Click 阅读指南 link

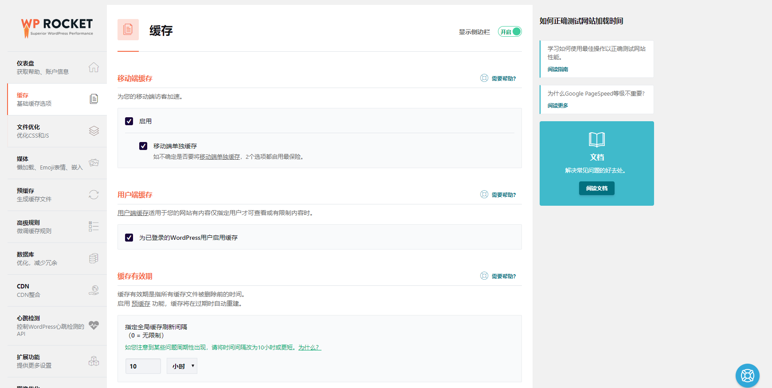pyautogui.click(x=557, y=69)
